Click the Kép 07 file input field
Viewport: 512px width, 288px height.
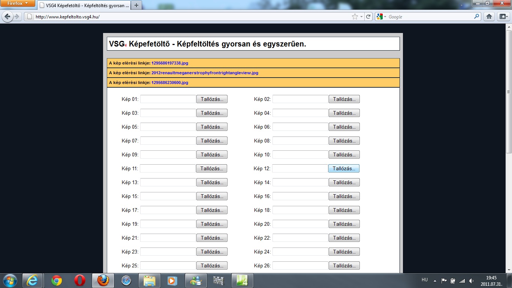click(168, 141)
